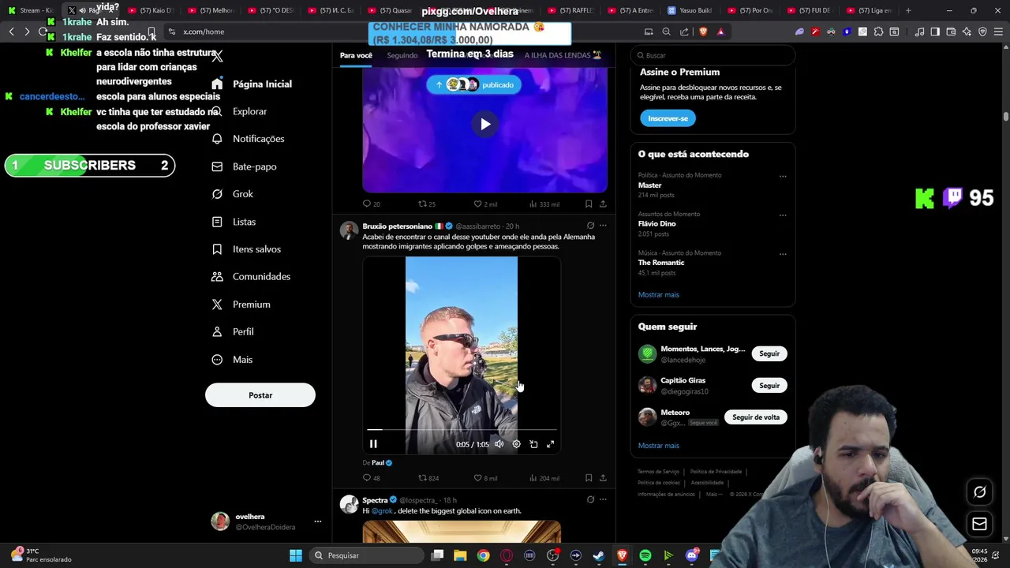Bookmark the top purple video post

(589, 204)
